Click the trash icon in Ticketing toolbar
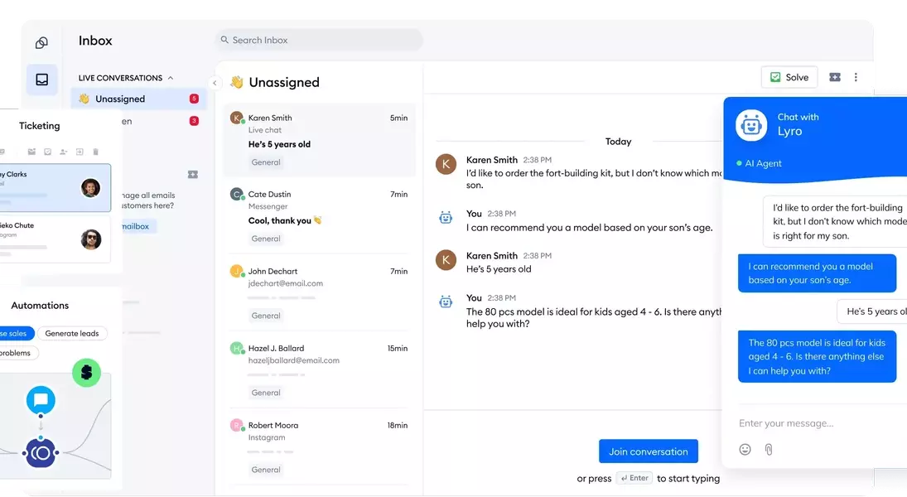 coord(95,152)
